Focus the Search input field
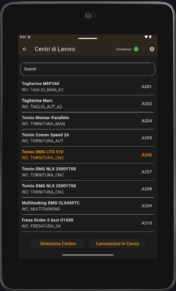176x291 pixels. [88, 69]
